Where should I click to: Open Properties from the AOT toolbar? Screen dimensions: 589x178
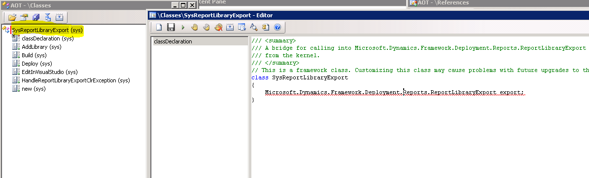click(24, 17)
